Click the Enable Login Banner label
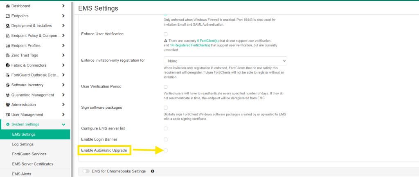The height and width of the screenshot is (177, 419). click(99, 139)
